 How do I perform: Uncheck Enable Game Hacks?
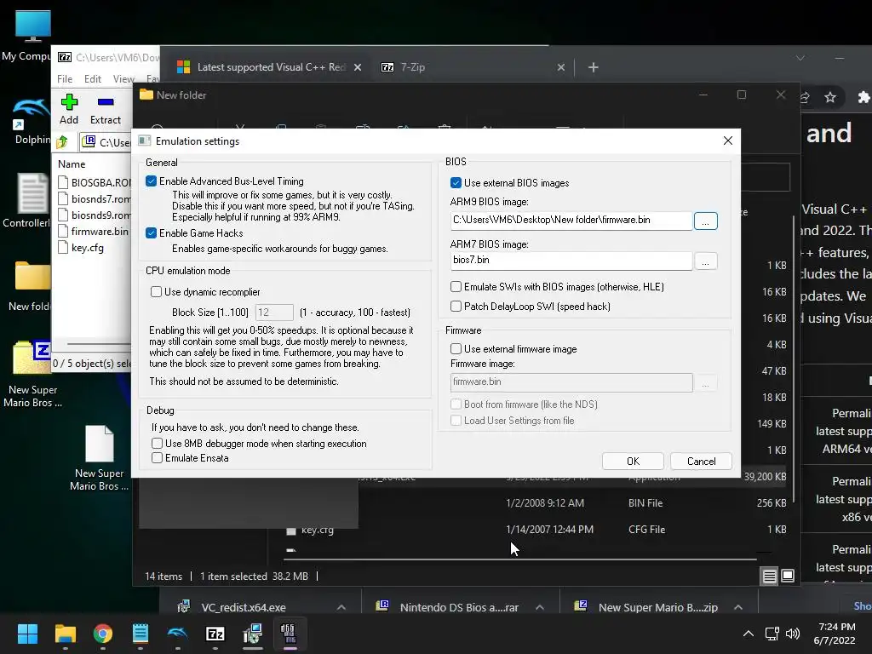152,233
